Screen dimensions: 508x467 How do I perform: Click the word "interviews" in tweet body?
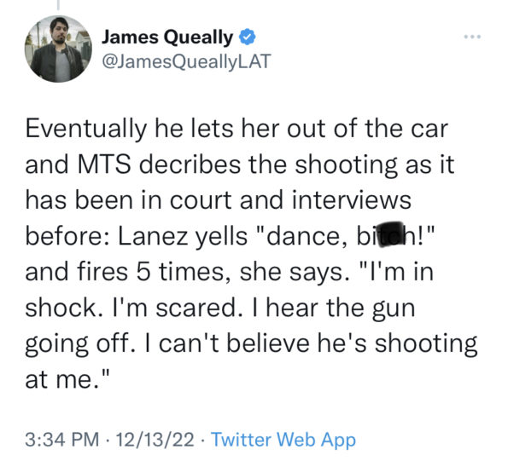coord(352,200)
